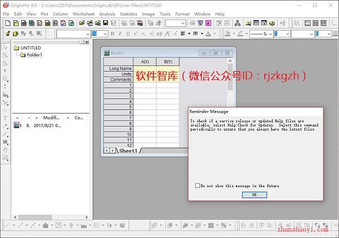Click the pencil Custom Routine icon
Viewport: 339px width, 238px height.
coord(8,34)
